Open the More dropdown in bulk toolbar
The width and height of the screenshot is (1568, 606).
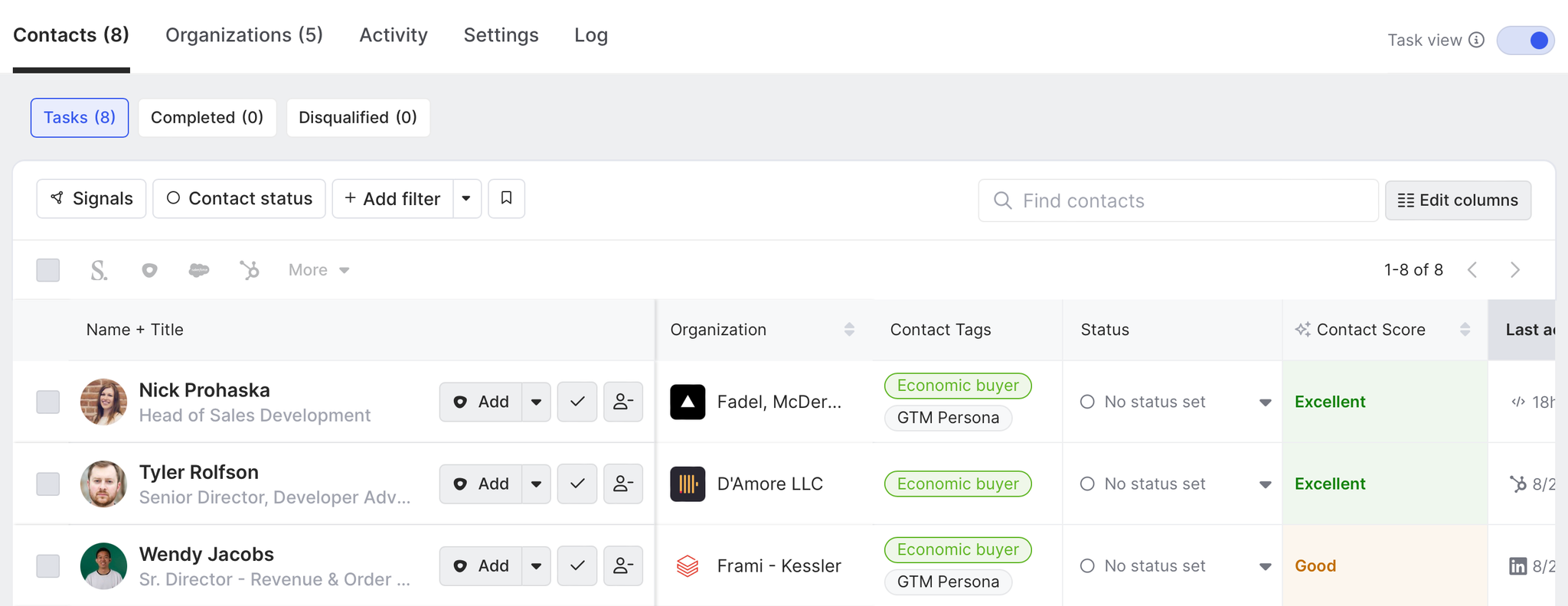319,270
